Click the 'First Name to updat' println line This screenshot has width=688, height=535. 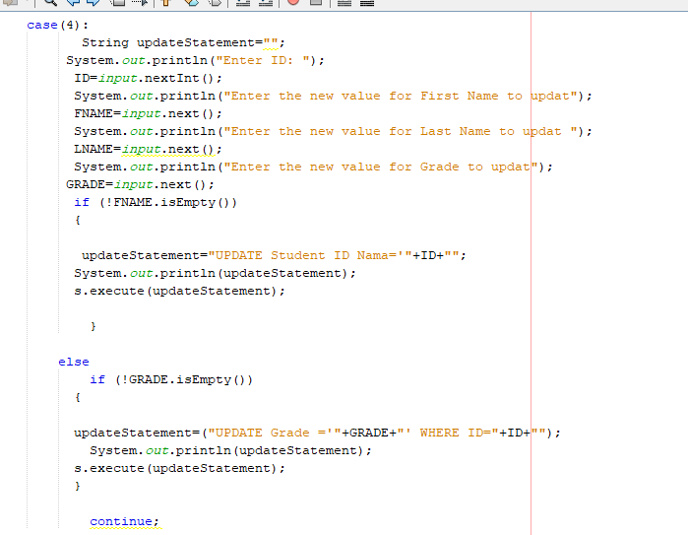[x=333, y=96]
